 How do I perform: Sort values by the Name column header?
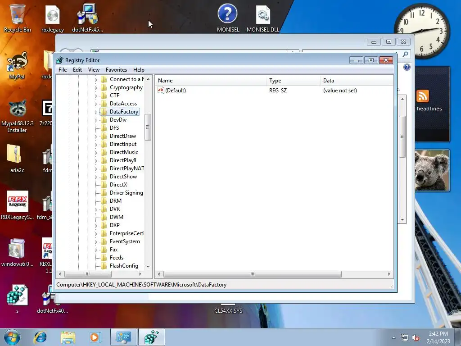211,81
